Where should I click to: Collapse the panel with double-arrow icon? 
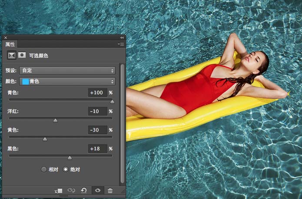[x=122, y=38]
